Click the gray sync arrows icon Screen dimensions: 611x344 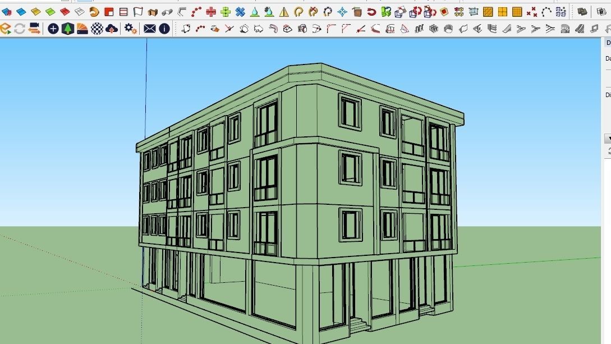(20, 29)
